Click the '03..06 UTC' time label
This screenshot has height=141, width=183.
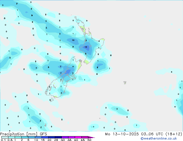(x=152, y=134)
